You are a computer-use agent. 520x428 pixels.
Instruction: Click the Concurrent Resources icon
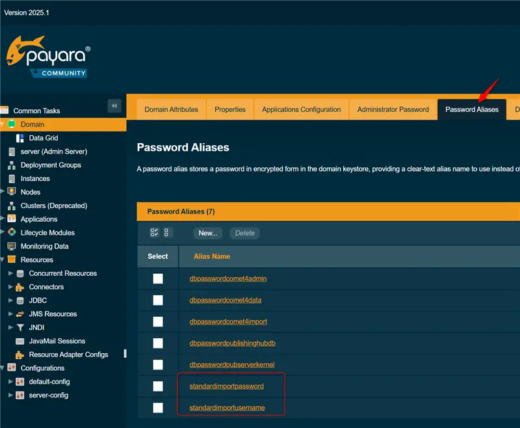pyautogui.click(x=20, y=273)
